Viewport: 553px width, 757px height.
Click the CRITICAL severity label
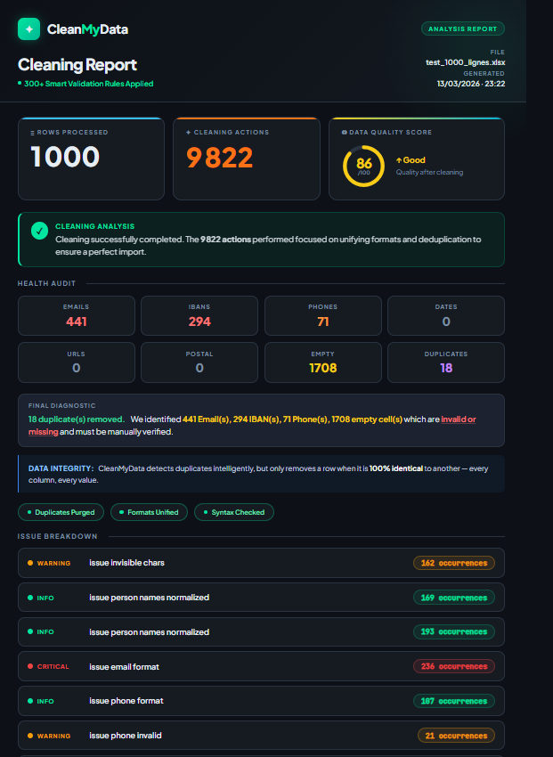(x=53, y=667)
